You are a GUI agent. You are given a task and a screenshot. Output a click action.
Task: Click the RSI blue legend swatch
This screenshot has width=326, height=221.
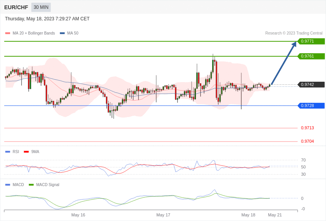8,152
